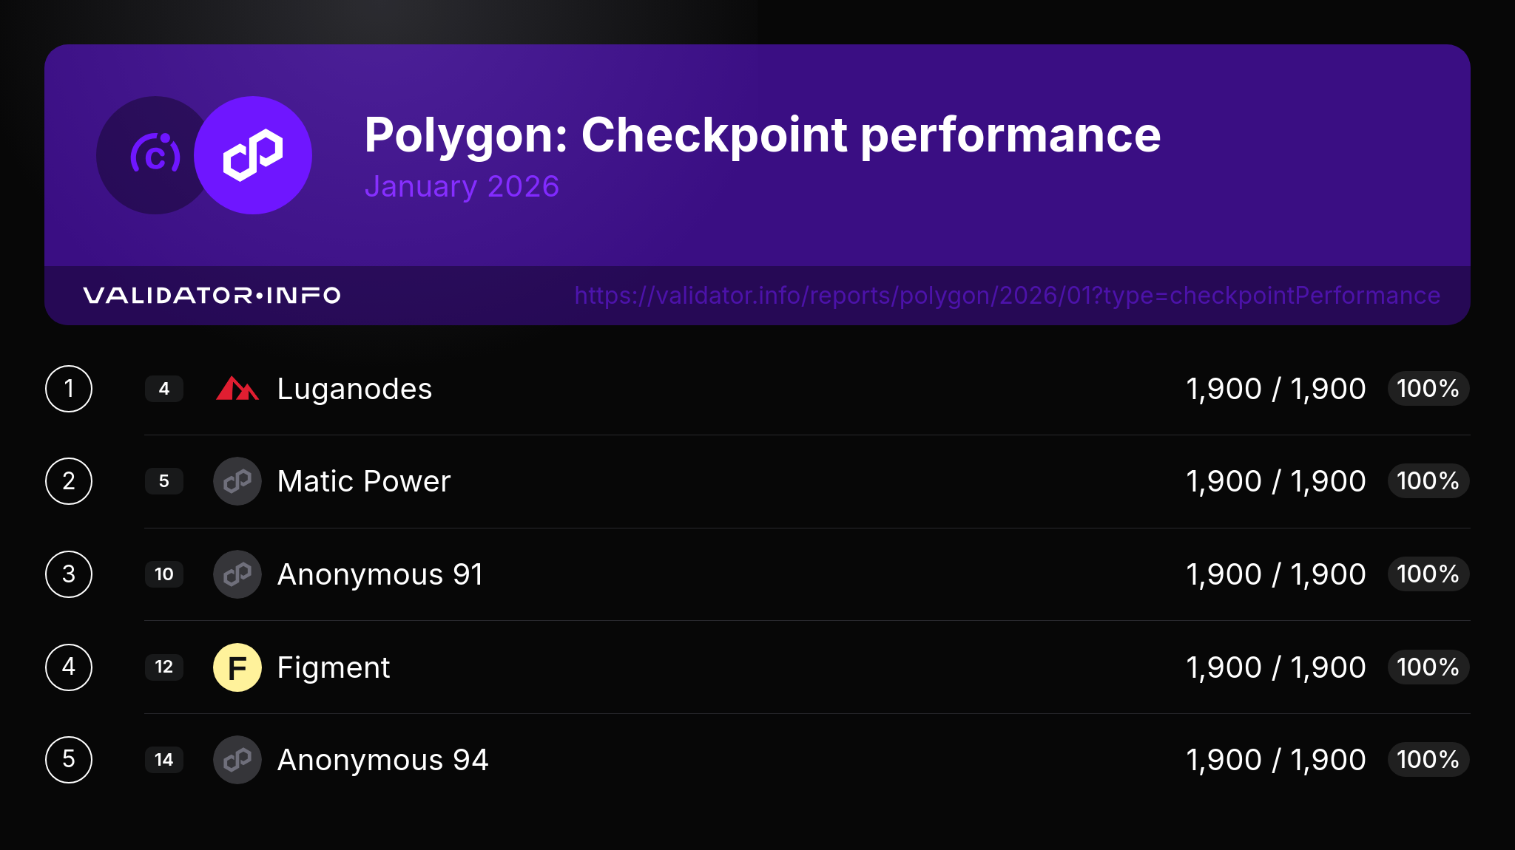
Task: Click rank circle number 1
Action: [69, 389]
